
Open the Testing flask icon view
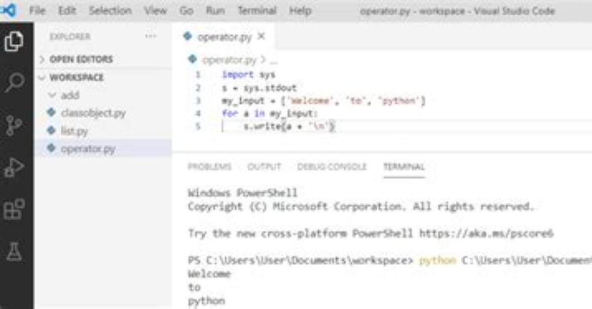point(14,251)
